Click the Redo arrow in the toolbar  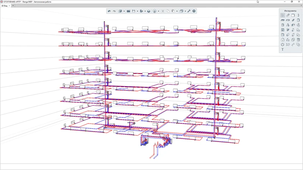tap(114, 11)
